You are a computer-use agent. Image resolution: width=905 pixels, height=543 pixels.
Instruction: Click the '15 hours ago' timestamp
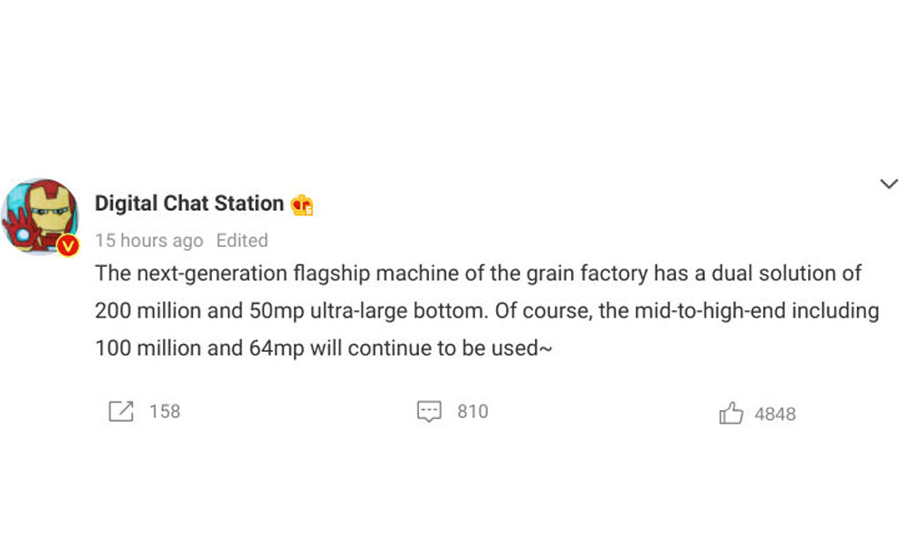coord(148,241)
